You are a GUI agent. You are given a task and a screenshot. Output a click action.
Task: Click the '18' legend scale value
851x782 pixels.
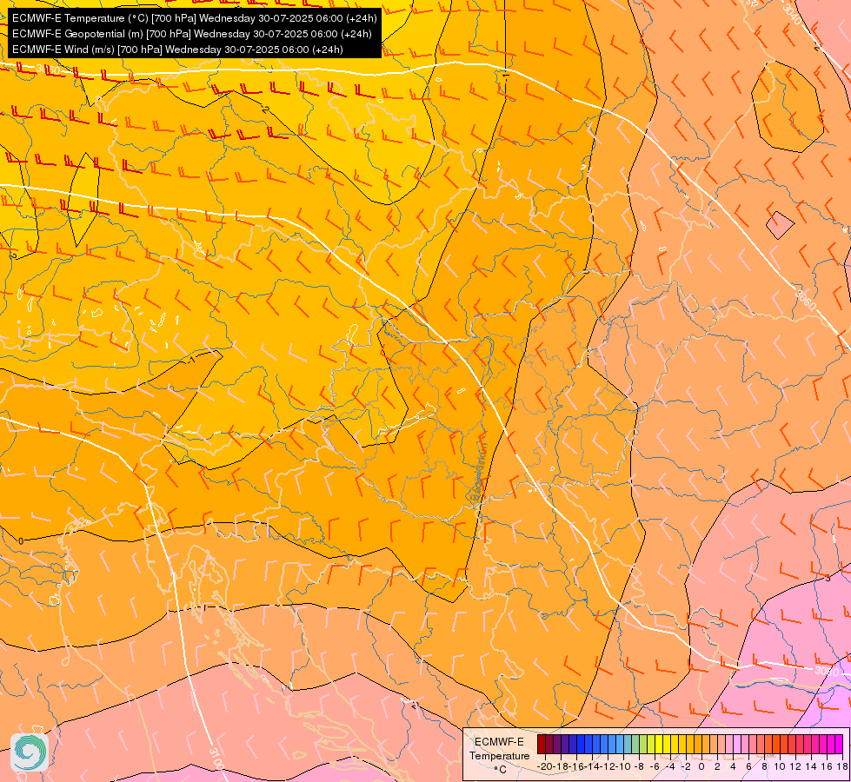coord(842,767)
